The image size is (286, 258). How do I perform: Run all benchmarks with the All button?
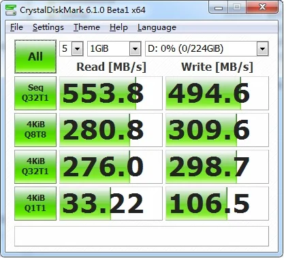tap(35, 57)
